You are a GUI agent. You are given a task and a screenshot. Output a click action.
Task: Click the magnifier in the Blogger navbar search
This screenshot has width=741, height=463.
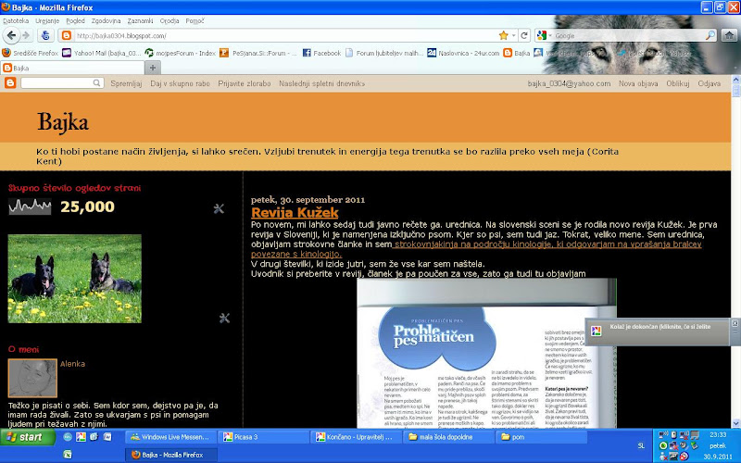click(97, 83)
